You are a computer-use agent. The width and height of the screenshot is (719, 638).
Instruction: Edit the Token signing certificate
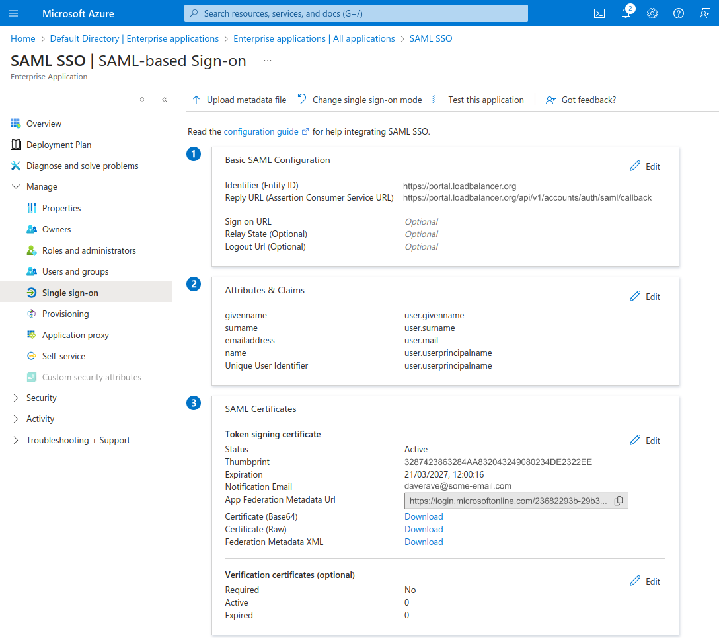pos(645,441)
